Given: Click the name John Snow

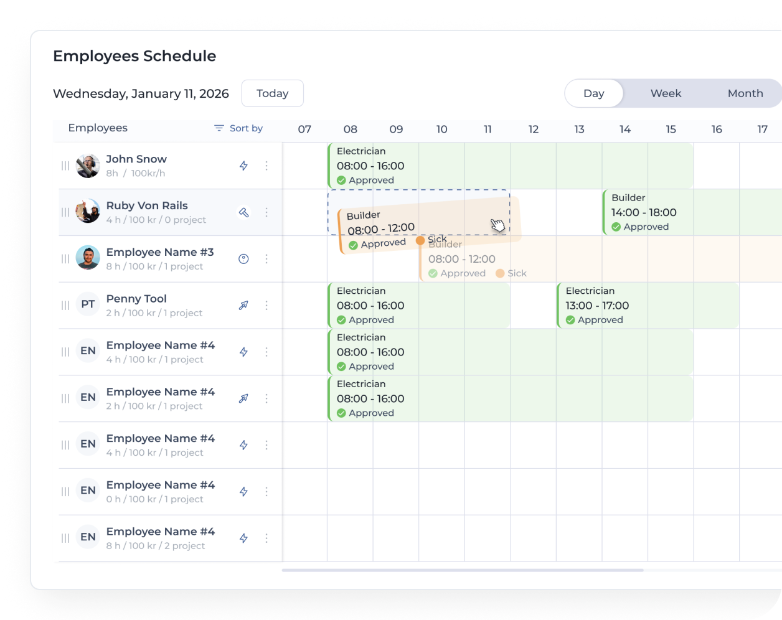Looking at the screenshot, I should pos(136,159).
